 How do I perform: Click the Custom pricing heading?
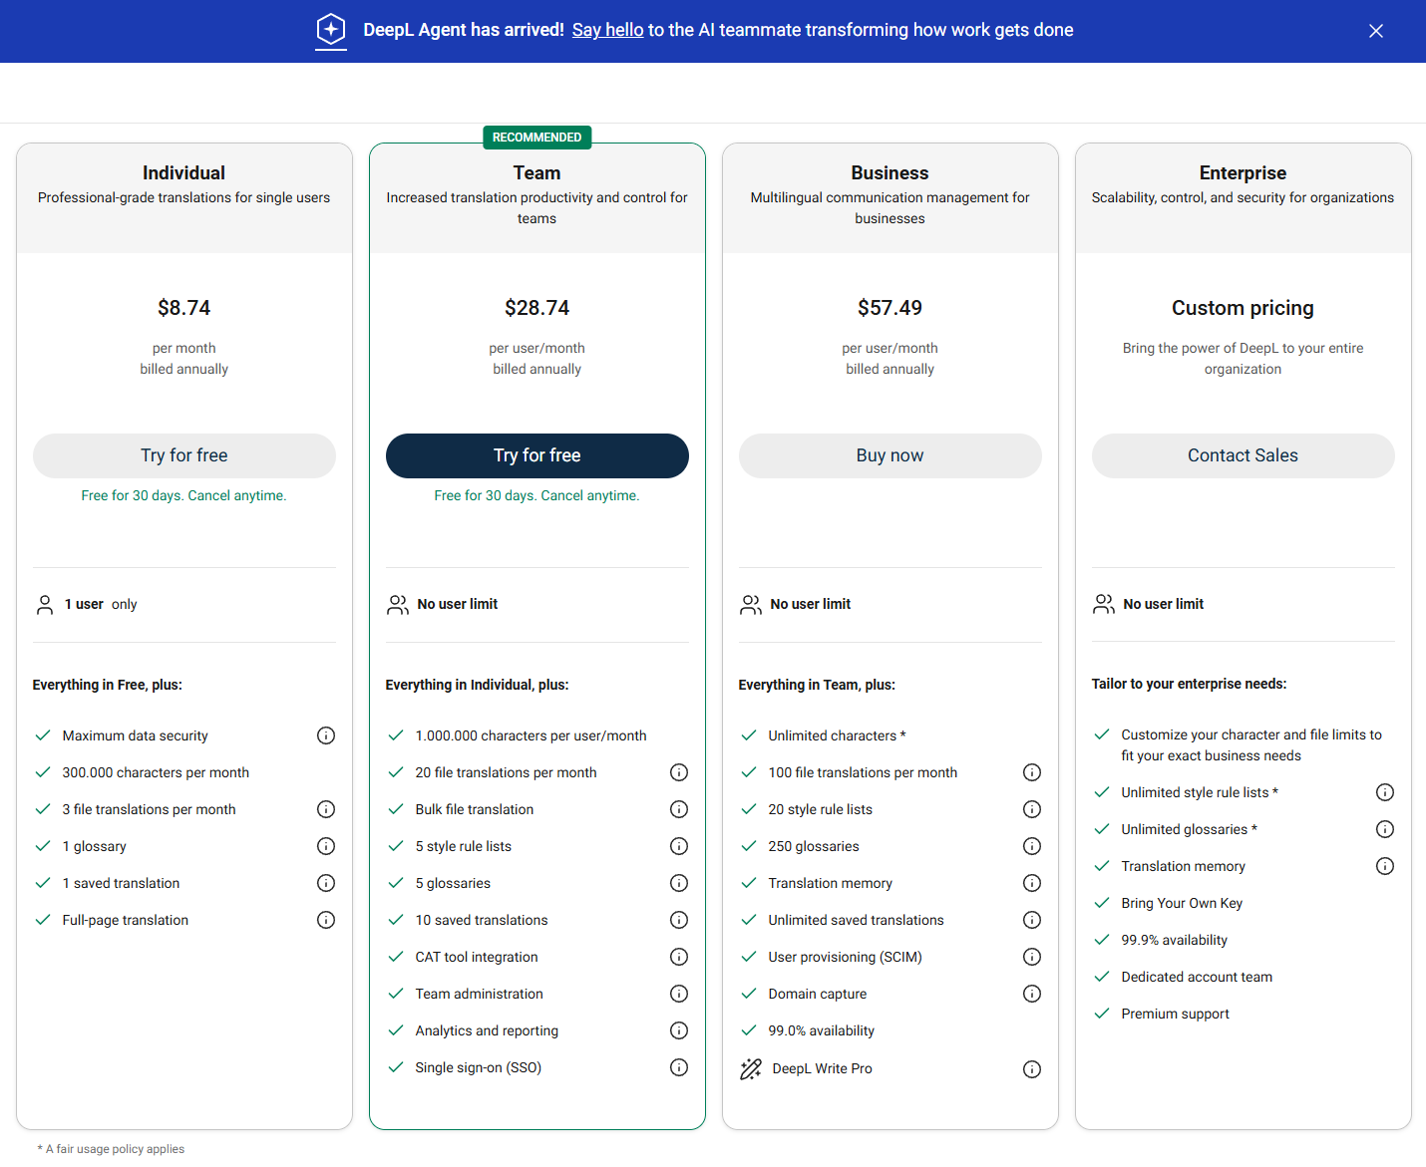(1244, 308)
